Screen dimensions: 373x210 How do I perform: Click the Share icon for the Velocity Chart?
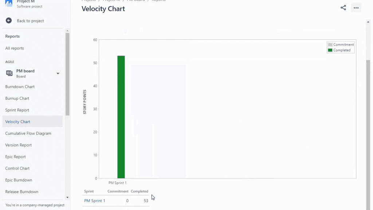(343, 7)
